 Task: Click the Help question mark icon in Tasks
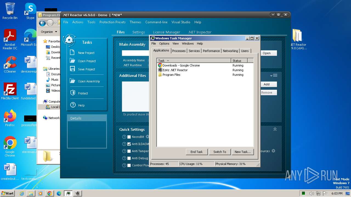point(73,105)
